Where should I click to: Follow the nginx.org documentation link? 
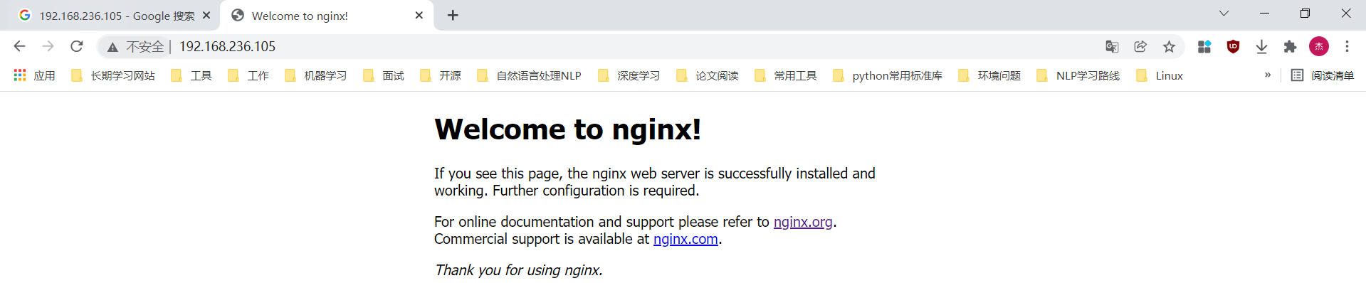pyautogui.click(x=803, y=222)
